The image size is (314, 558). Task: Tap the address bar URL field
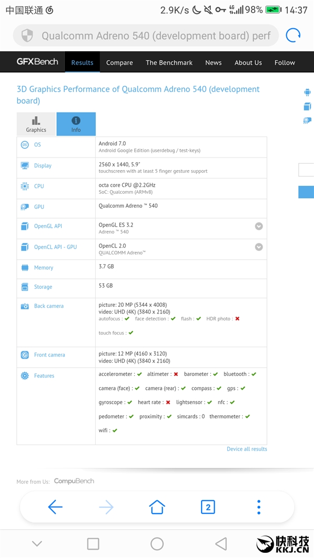coord(156,36)
